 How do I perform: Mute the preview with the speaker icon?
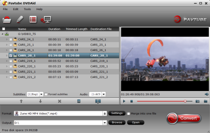[206, 94]
